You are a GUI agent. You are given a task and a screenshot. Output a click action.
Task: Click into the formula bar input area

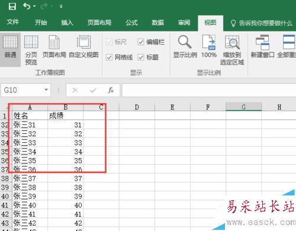209,90
